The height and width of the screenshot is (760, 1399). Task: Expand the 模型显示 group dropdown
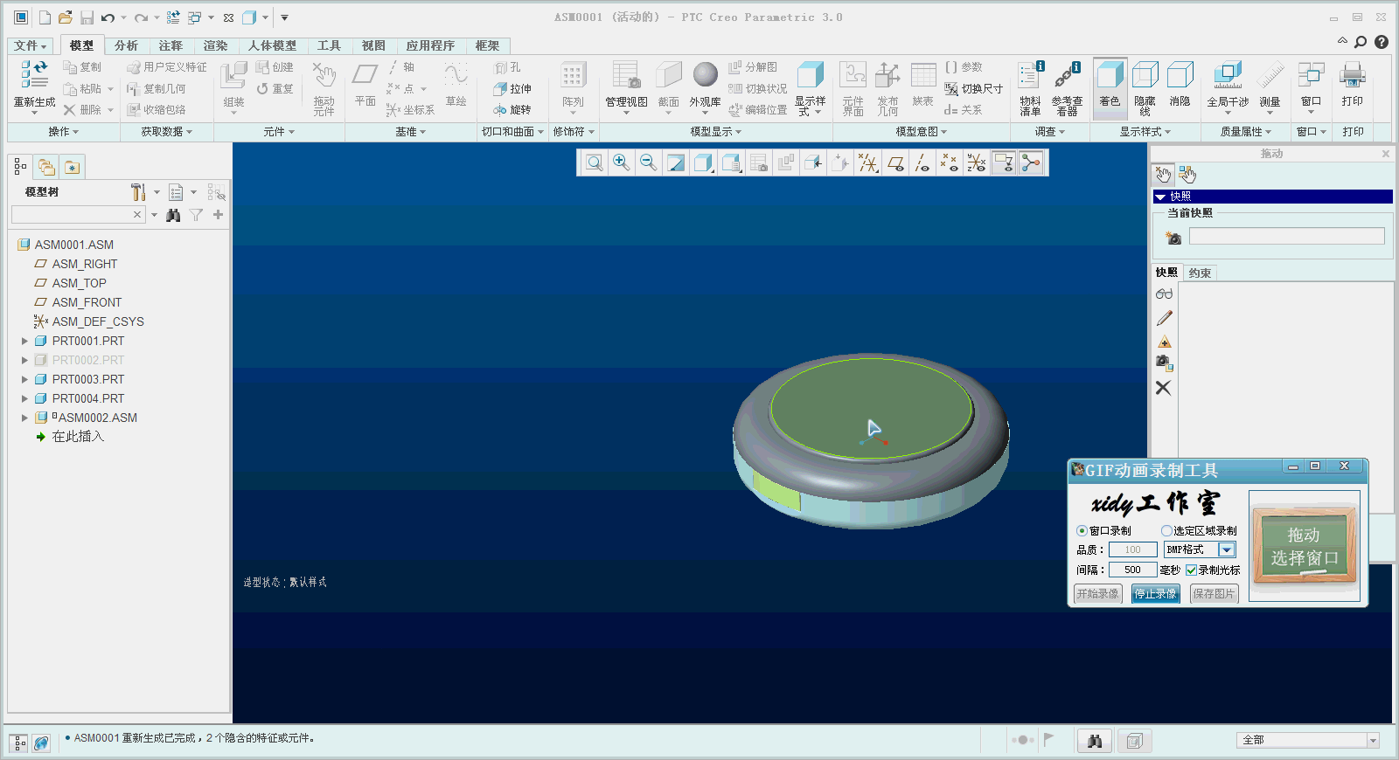point(715,132)
